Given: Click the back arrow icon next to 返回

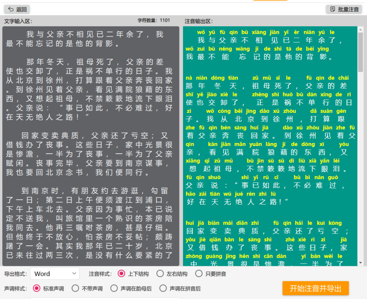Looking at the screenshot, I should pyautogui.click(x=11, y=9).
